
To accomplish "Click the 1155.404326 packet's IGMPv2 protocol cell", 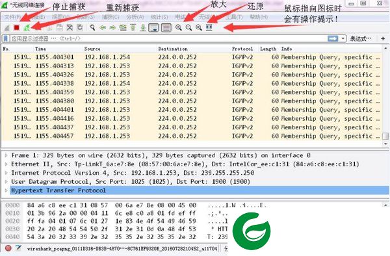I will point(242,75).
